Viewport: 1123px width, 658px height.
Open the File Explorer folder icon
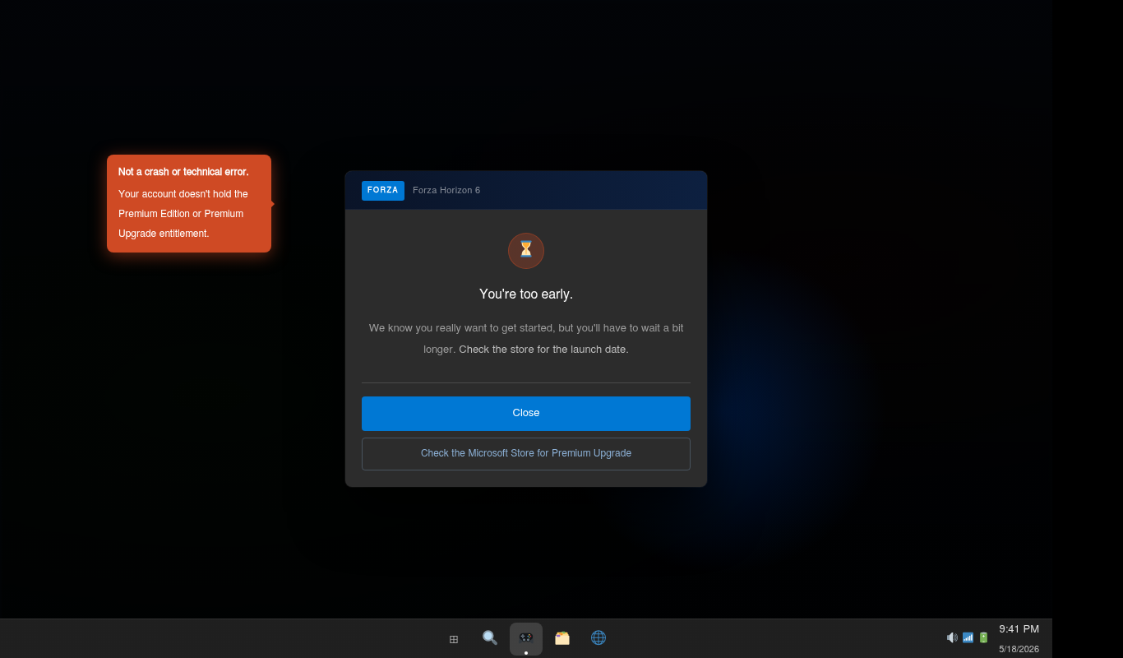tap(562, 638)
